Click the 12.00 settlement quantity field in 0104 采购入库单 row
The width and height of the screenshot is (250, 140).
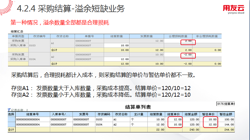117,59
